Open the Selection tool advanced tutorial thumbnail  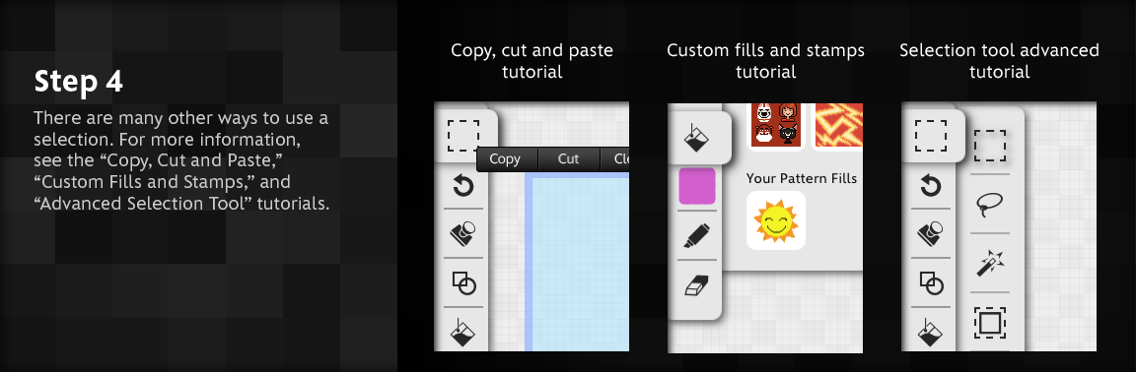point(998,226)
